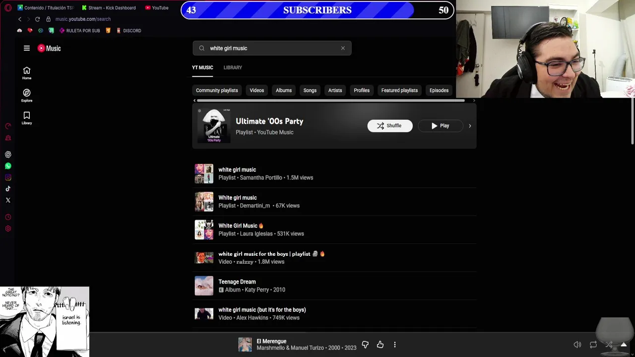Filter results by Featured playlists
The width and height of the screenshot is (635, 357).
(399, 90)
